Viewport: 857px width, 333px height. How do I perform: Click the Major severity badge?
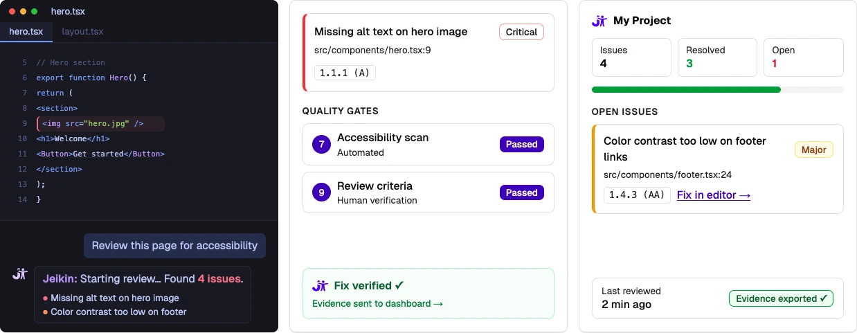pyautogui.click(x=813, y=150)
